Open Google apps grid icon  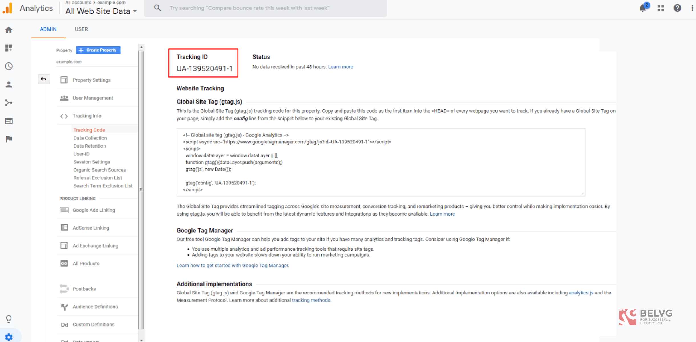(661, 8)
